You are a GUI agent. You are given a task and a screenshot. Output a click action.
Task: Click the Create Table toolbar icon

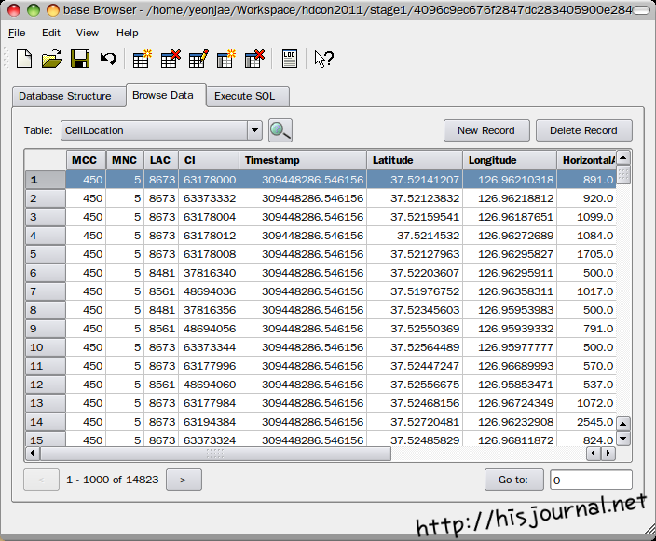point(142,59)
